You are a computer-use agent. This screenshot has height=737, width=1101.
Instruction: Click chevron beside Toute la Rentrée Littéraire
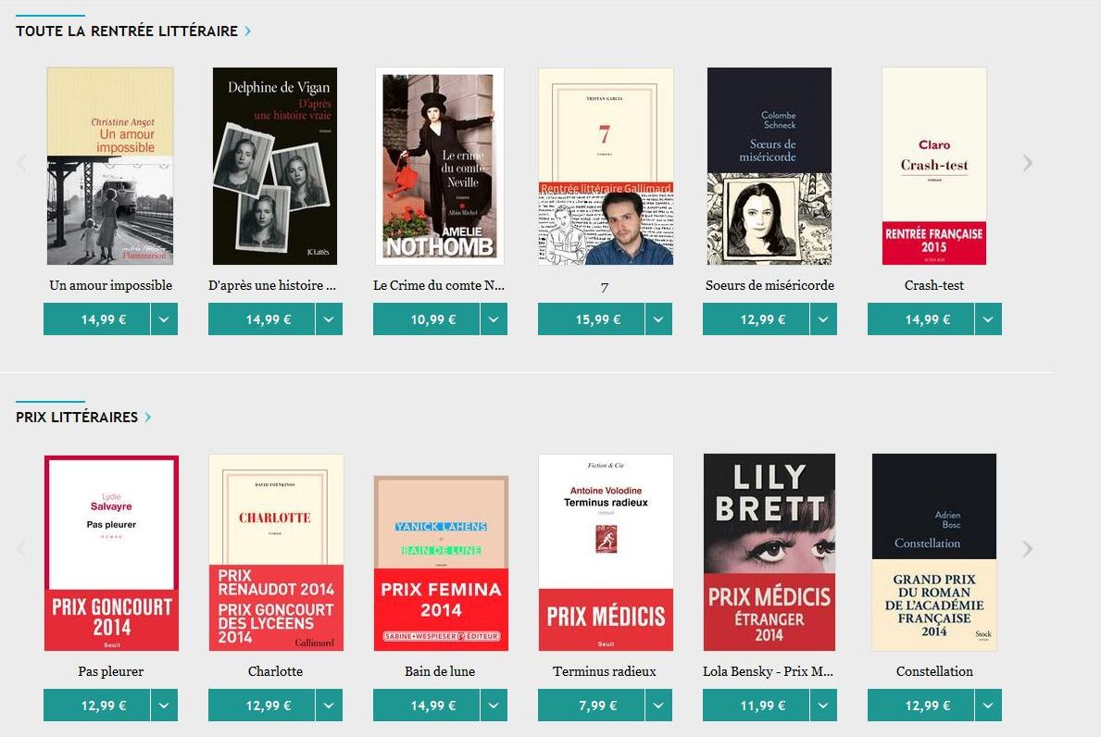point(247,31)
